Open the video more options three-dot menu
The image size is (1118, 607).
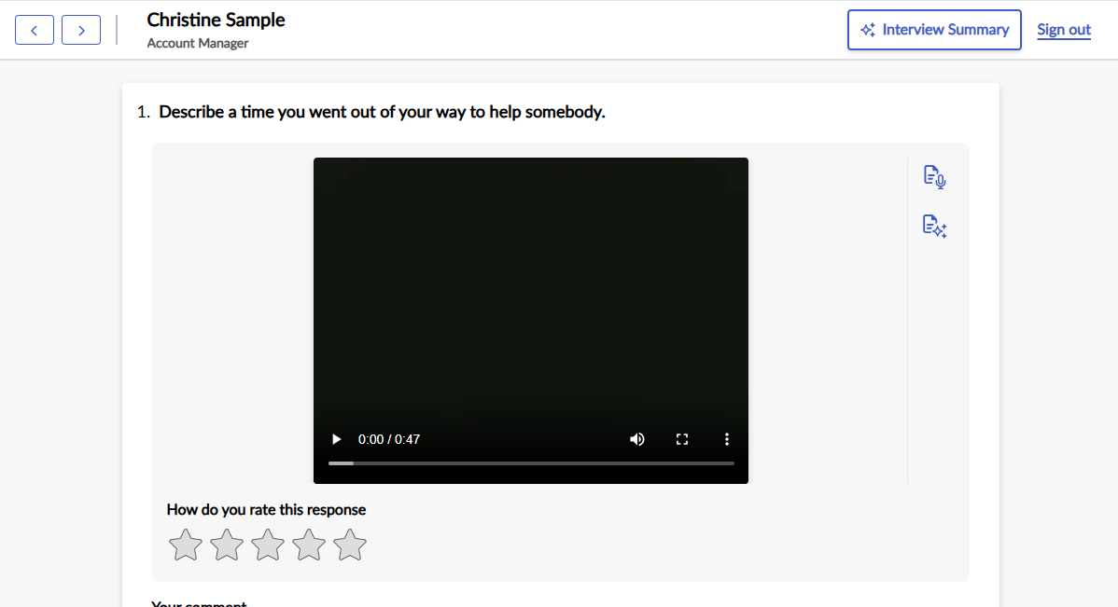click(x=727, y=439)
